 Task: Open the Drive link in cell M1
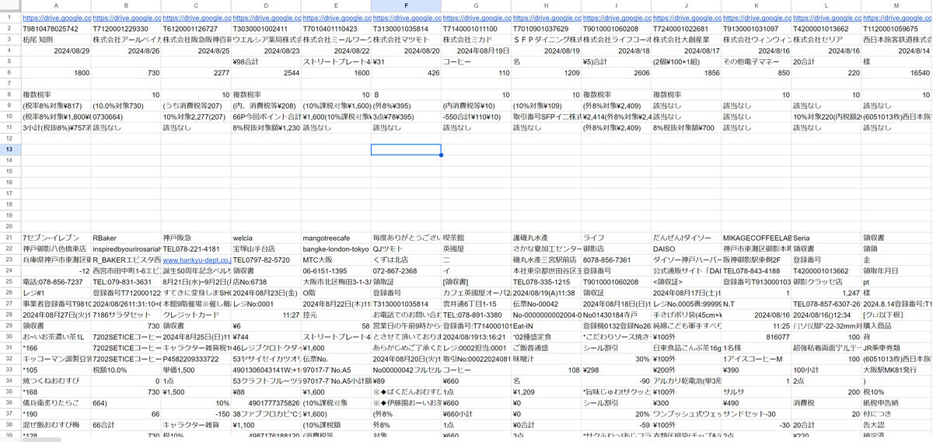[896, 17]
